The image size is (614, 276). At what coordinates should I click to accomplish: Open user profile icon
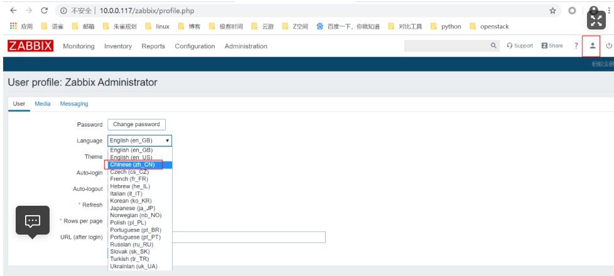pos(593,45)
